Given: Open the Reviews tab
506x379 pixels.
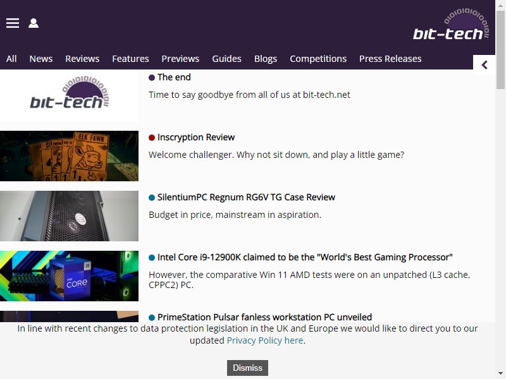Looking at the screenshot, I should pos(82,59).
